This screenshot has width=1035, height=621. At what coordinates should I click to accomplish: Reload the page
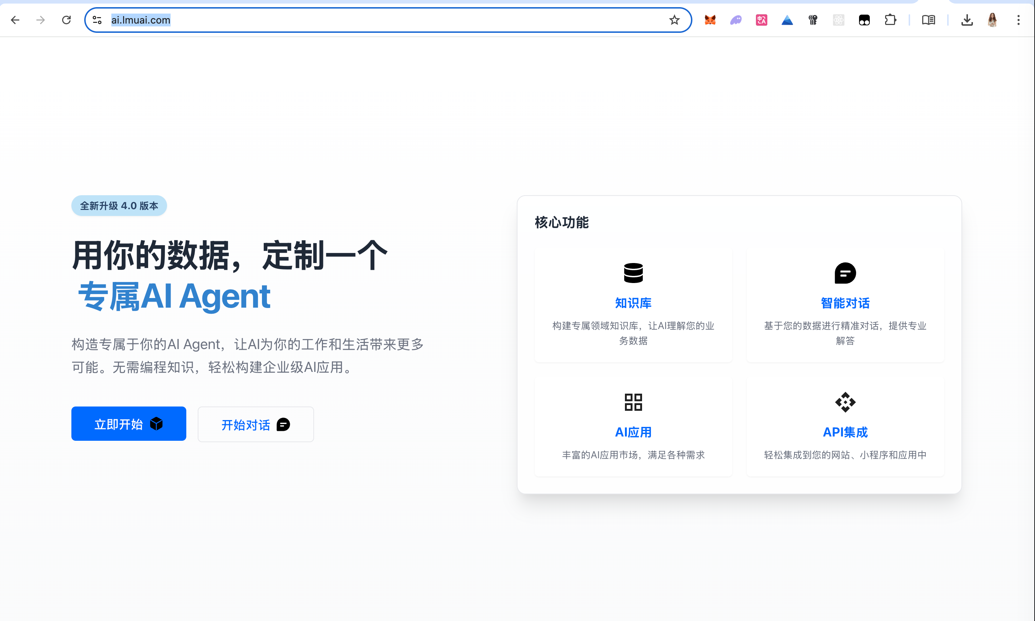click(66, 20)
